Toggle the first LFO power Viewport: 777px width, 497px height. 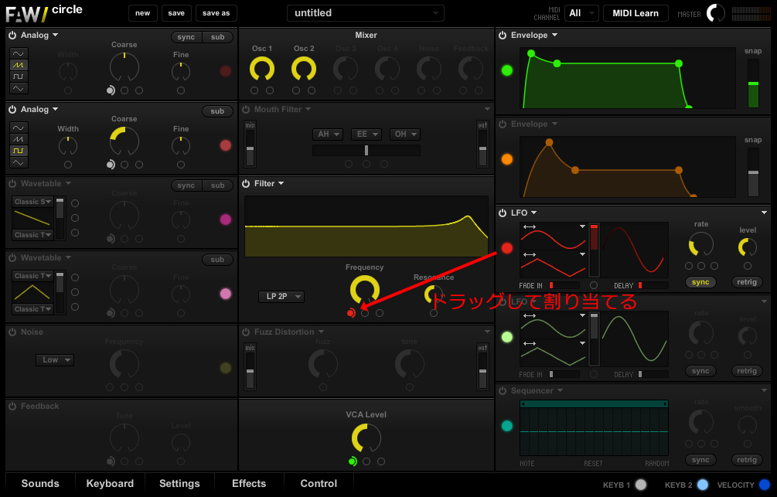click(x=503, y=213)
